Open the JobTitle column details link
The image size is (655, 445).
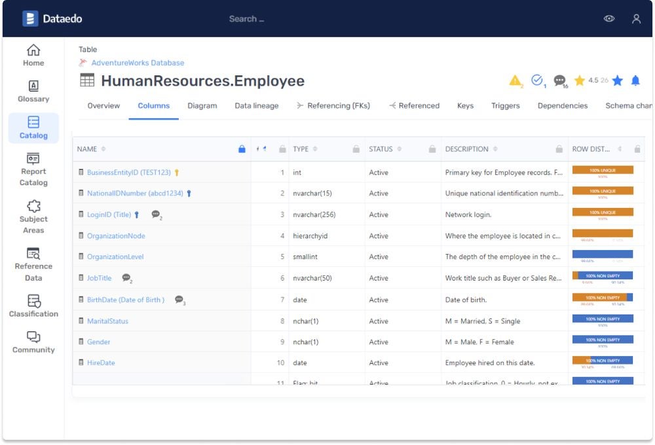point(98,277)
